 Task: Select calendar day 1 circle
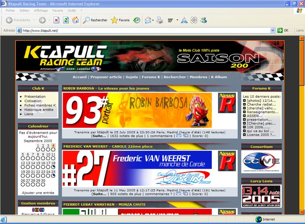[38, 149]
